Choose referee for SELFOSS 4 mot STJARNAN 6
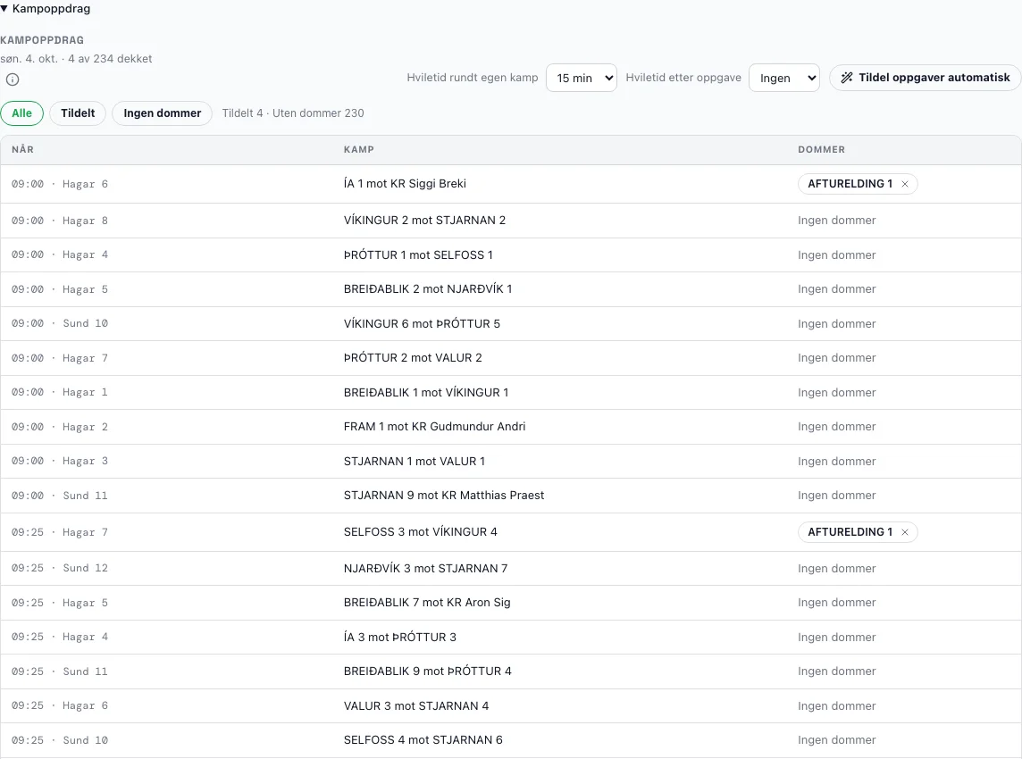The image size is (1022, 759). pyautogui.click(x=837, y=740)
